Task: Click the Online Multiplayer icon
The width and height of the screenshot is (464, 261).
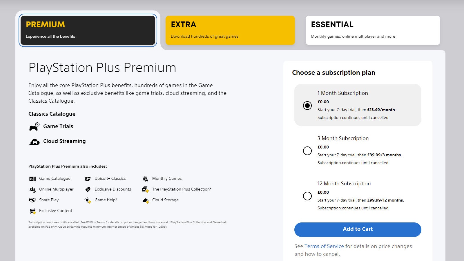Action: [x=32, y=189]
